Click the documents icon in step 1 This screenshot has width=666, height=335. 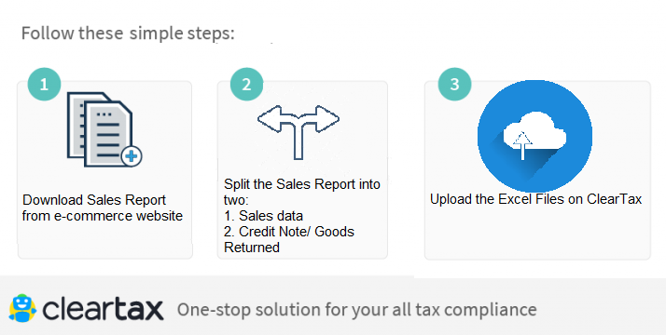104,129
